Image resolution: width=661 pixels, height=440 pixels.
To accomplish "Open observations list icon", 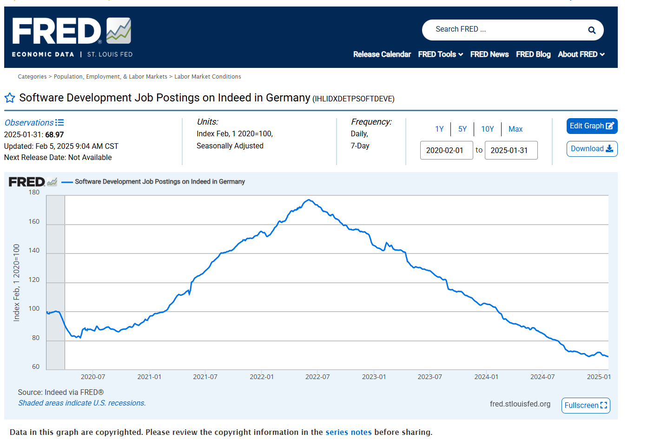I will coord(59,122).
